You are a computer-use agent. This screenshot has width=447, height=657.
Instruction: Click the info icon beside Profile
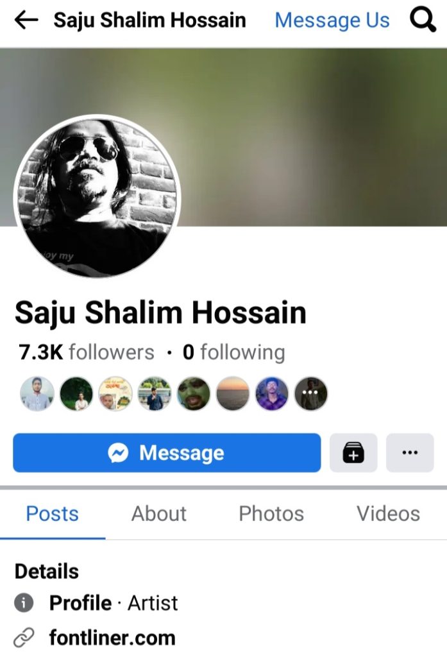24,603
